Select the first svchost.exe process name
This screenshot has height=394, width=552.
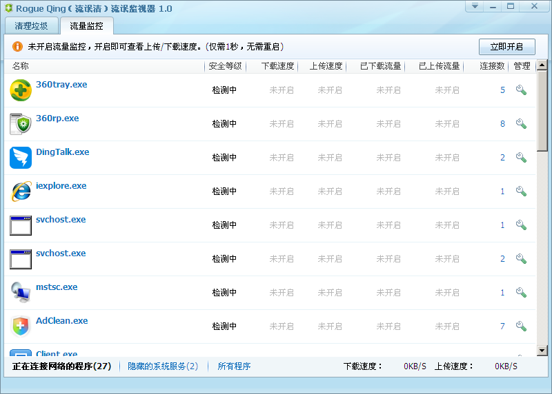tap(61, 220)
